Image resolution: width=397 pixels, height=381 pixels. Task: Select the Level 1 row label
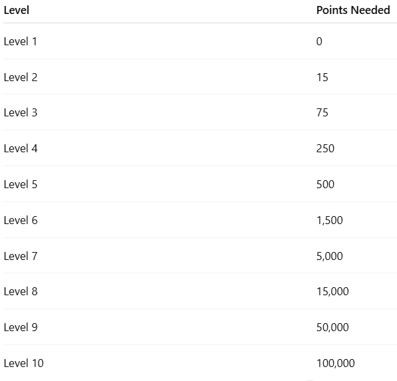(x=21, y=41)
